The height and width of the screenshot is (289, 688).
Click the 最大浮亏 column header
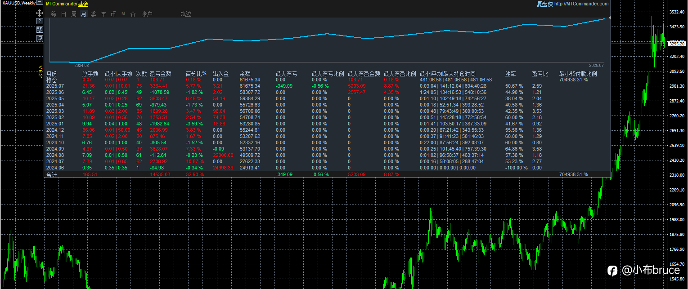pos(287,74)
